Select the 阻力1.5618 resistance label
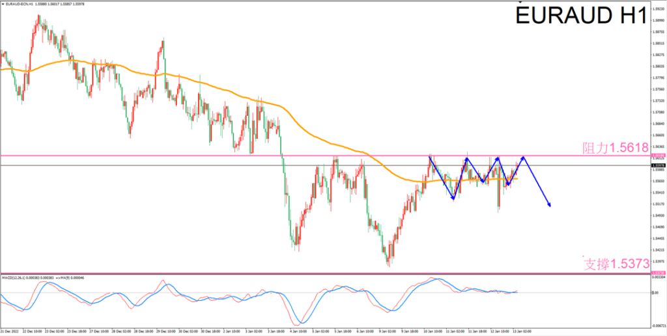This screenshot has height=336, width=667. [616, 148]
